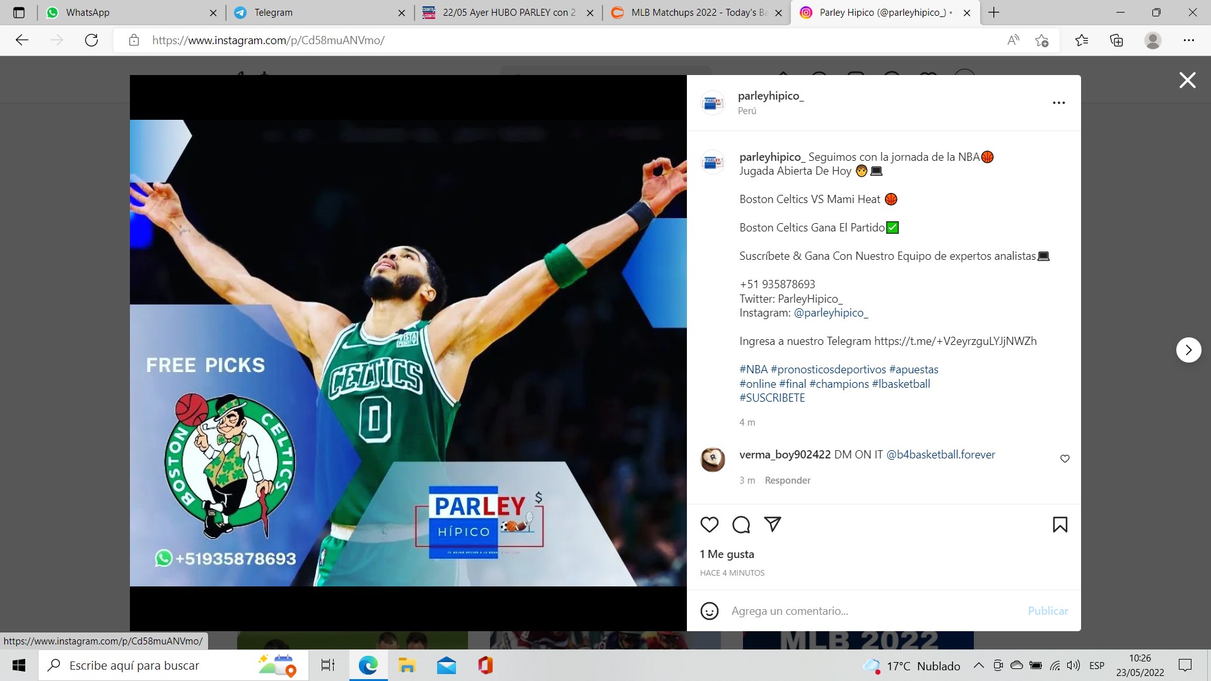Activate Read aloud icon in address bar
This screenshot has height=681, width=1211.
[x=1014, y=40]
